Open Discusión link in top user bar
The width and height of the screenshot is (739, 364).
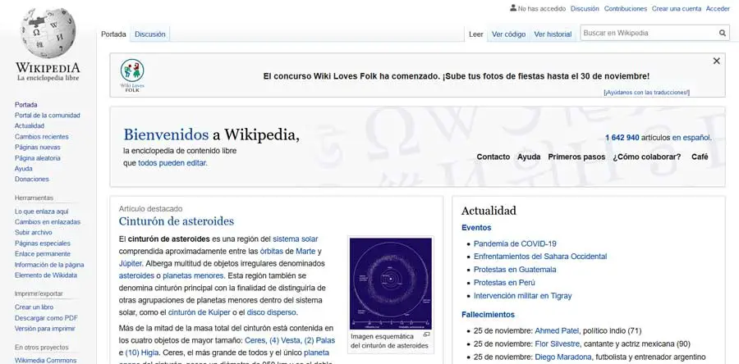(x=585, y=8)
